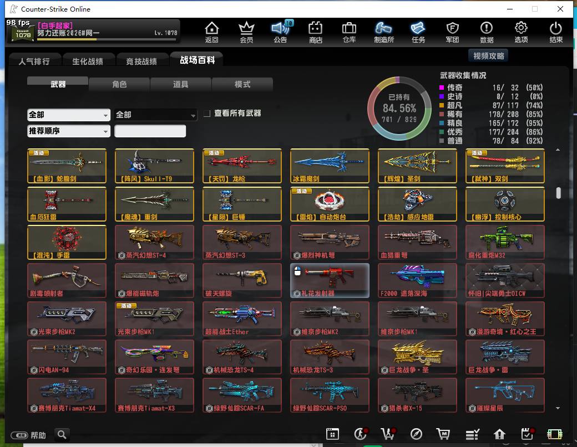Open the 制造所 workshop icon

(384, 32)
